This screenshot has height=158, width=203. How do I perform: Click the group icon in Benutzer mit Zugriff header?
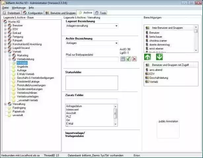coord(148,65)
